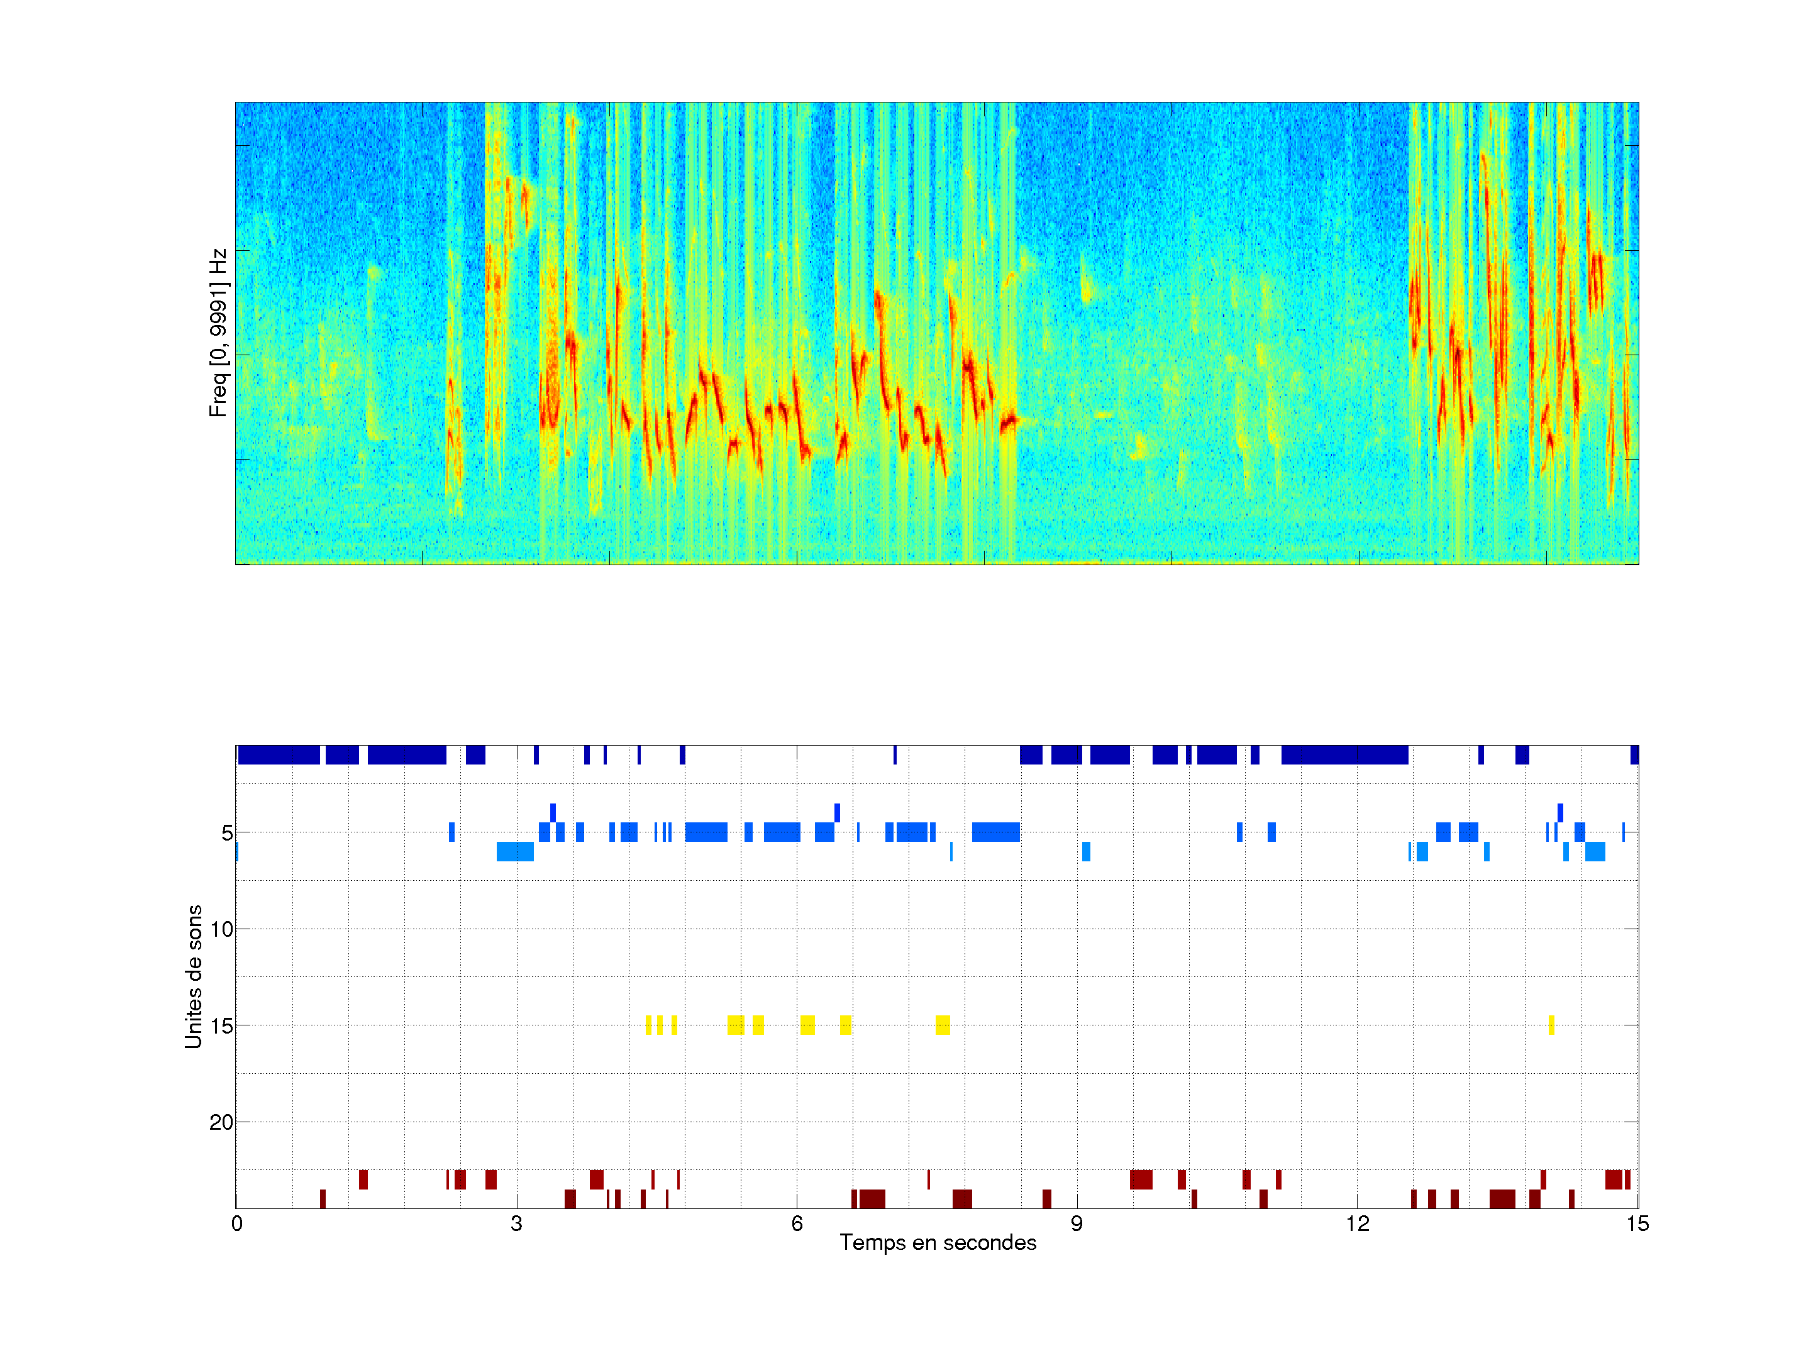This screenshot has width=1811, height=1358.
Task: Click the y-axis tick label 10
Action: click(221, 929)
